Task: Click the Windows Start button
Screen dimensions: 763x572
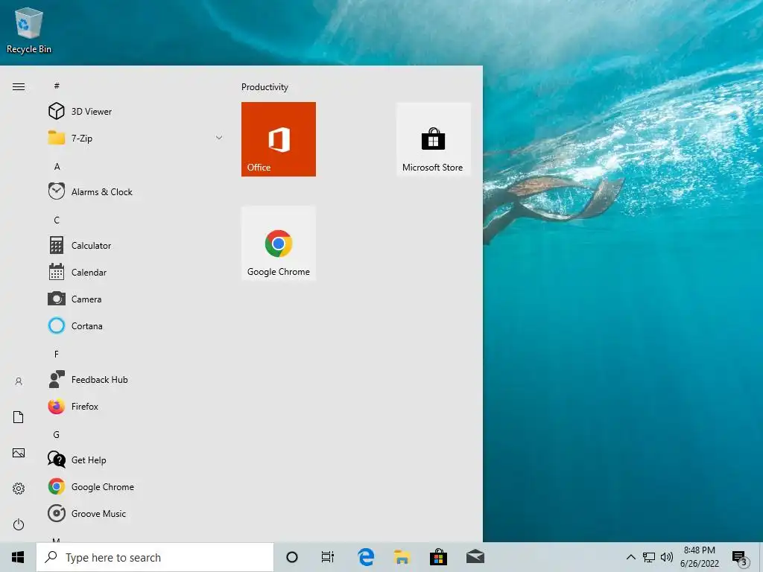Action: click(x=18, y=557)
